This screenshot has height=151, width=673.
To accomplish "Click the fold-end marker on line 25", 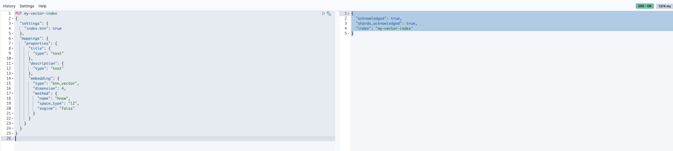I will click(x=12, y=133).
